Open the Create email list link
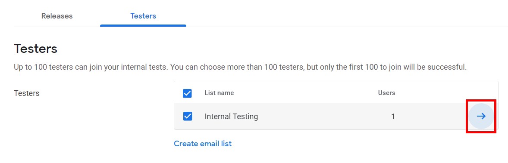Screen dimensions: 508x163 click(203, 144)
